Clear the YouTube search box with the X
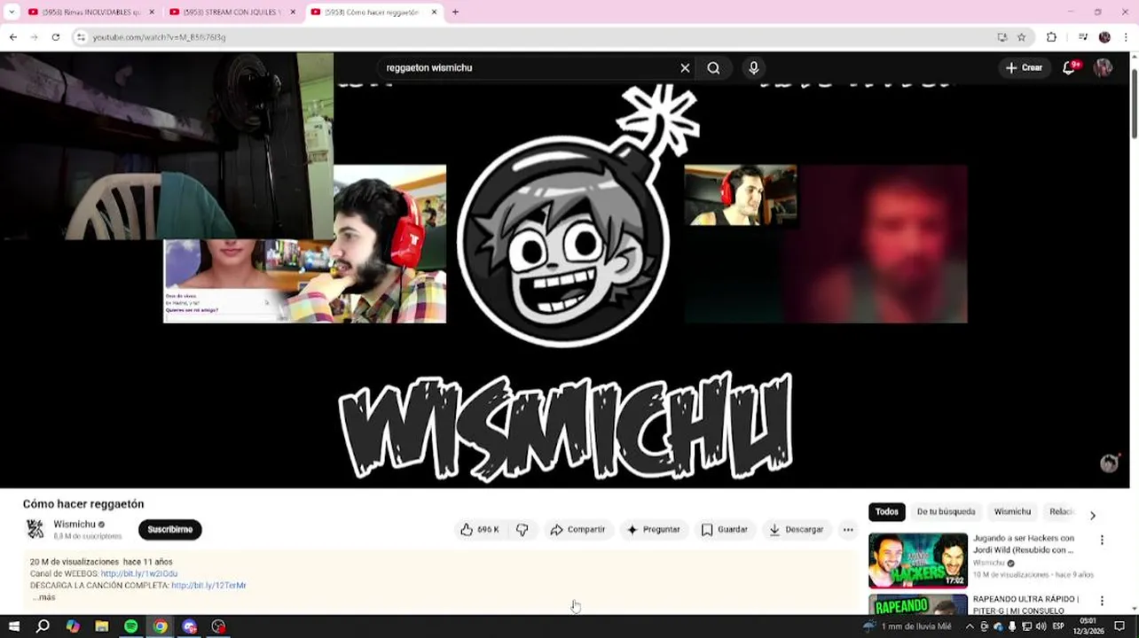Image resolution: width=1139 pixels, height=638 pixels. (x=685, y=68)
